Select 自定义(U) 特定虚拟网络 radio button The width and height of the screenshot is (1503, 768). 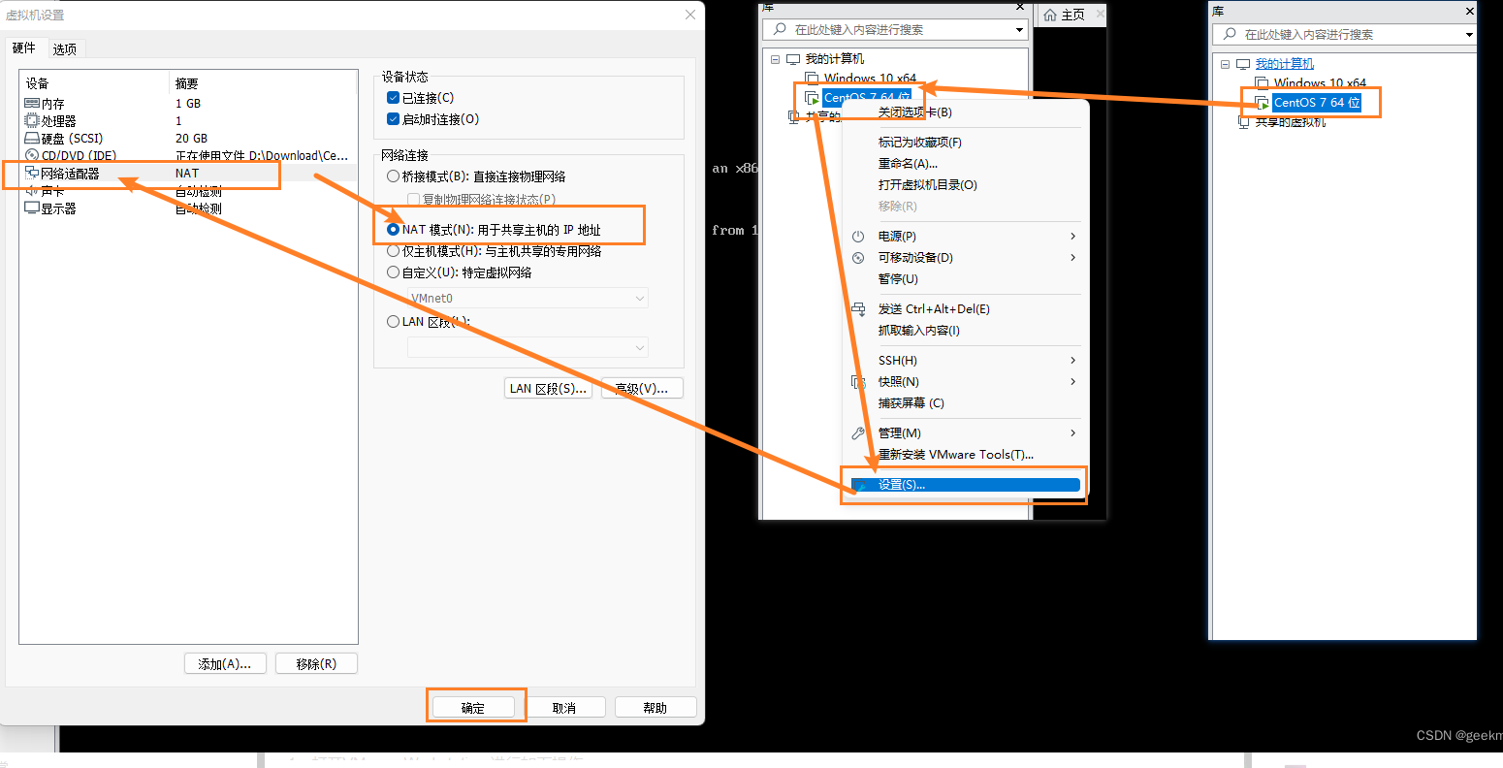[393, 272]
